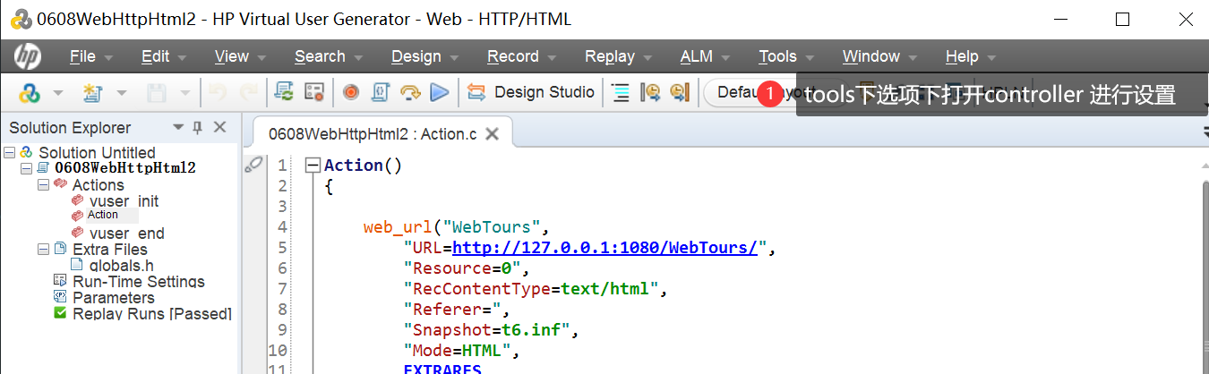This screenshot has height=374, width=1209.
Task: Select Solution Untitled in the tree
Action: click(x=97, y=153)
